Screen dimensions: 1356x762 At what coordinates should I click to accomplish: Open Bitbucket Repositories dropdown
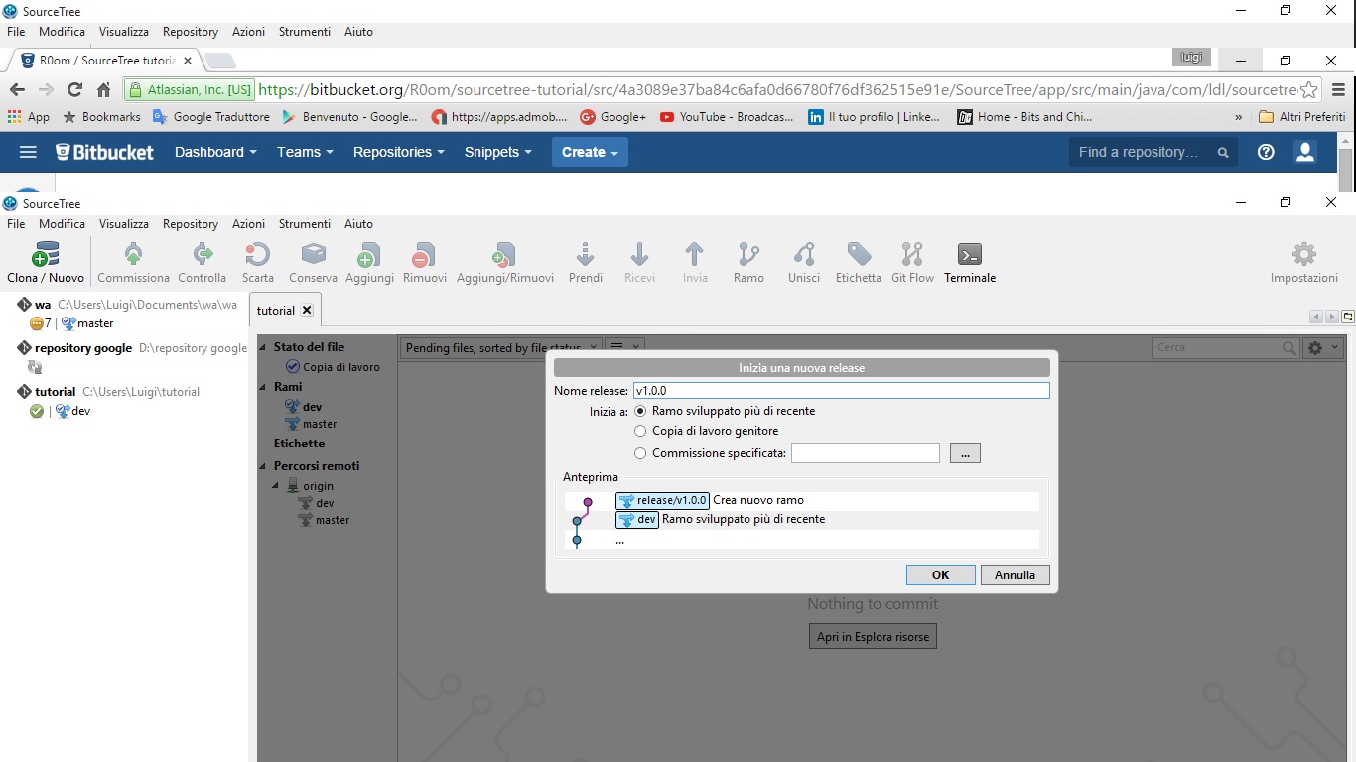pos(399,152)
